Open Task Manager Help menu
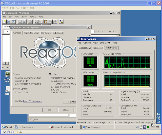The width and height of the screenshot is (162, 135). 115,43
